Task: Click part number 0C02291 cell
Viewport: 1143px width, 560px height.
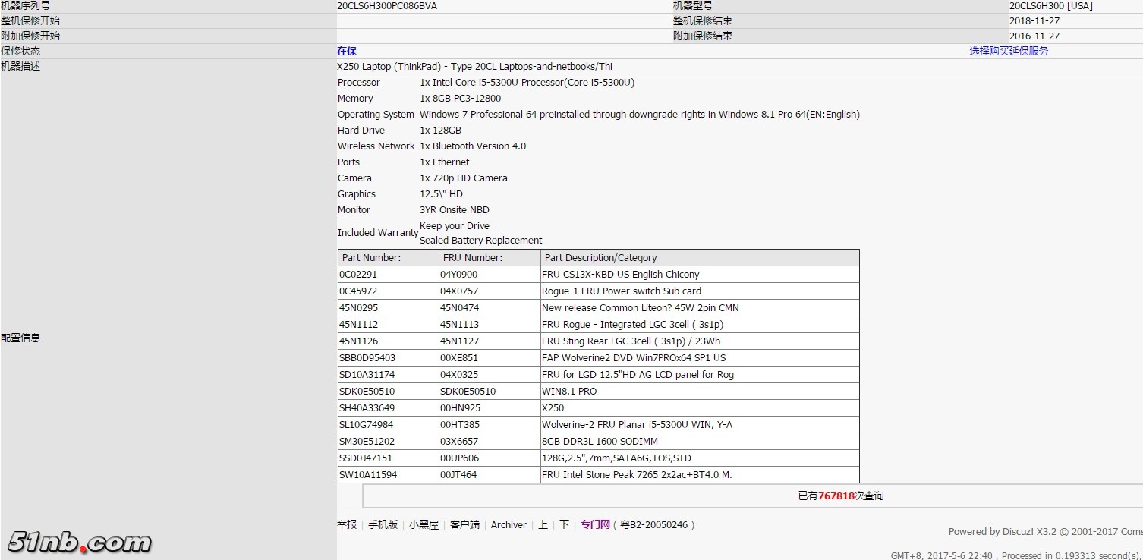Action: point(389,275)
